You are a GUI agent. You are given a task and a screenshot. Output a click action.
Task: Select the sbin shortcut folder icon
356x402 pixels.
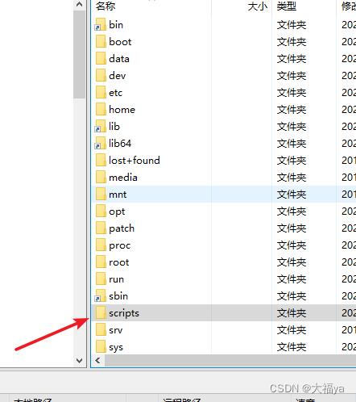pyautogui.click(x=101, y=295)
